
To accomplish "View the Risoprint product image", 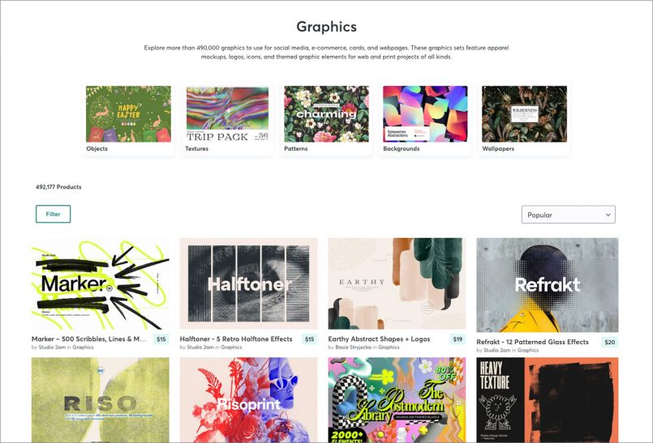I will pyautogui.click(x=248, y=400).
